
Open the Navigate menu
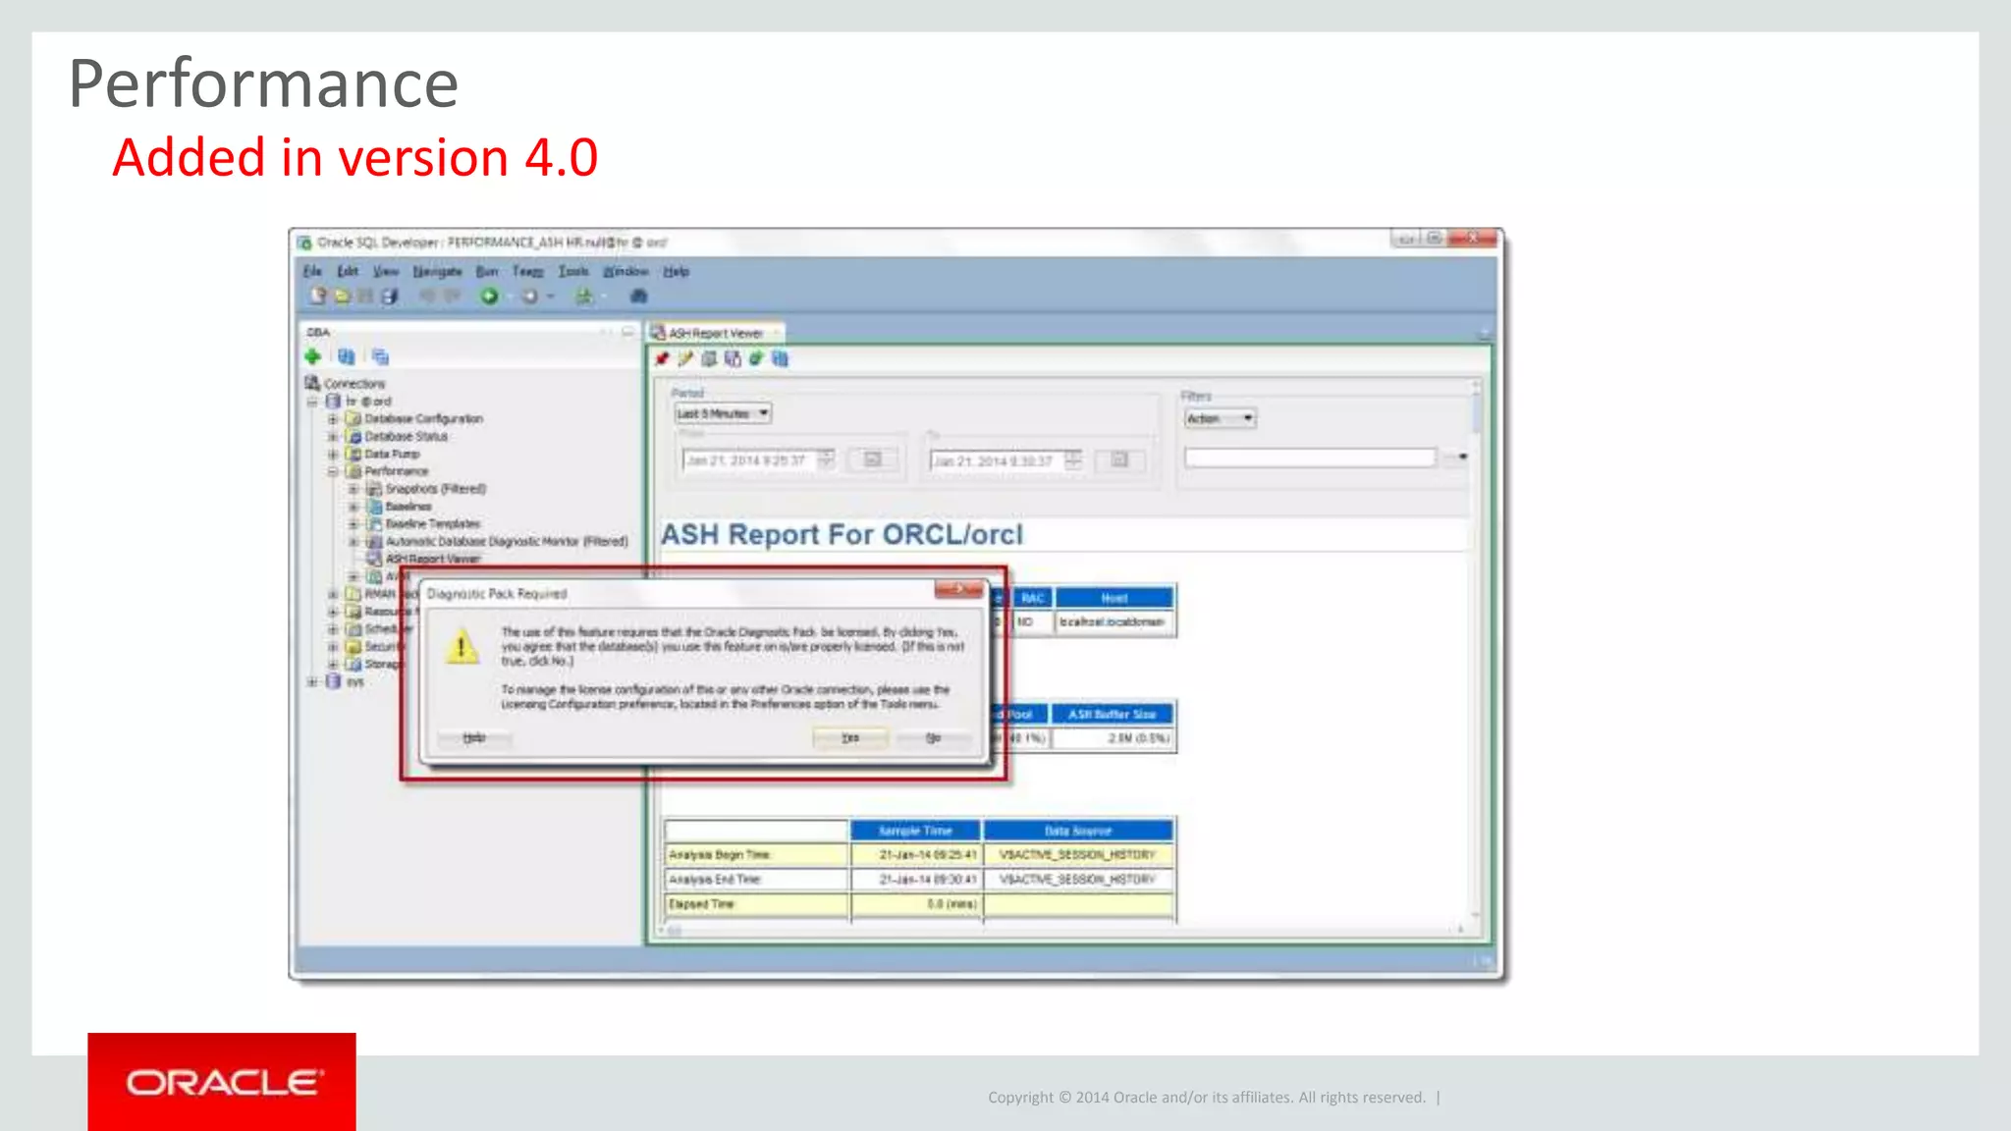tap(437, 271)
